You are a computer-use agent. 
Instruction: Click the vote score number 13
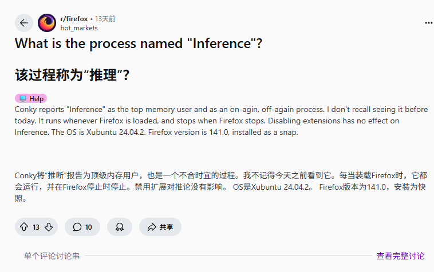36,227
